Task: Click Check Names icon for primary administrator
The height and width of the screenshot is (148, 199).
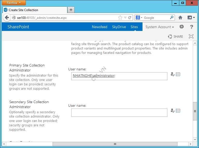Action: (173, 74)
